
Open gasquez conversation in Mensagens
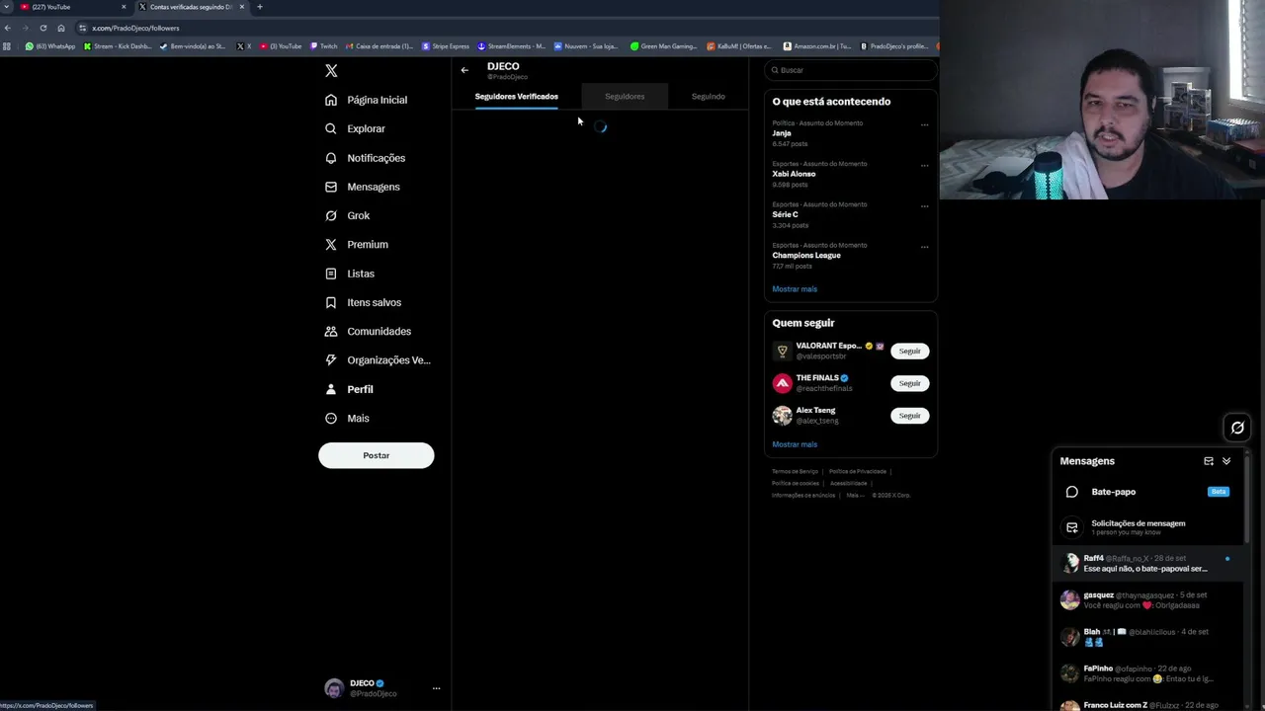(x=1147, y=600)
